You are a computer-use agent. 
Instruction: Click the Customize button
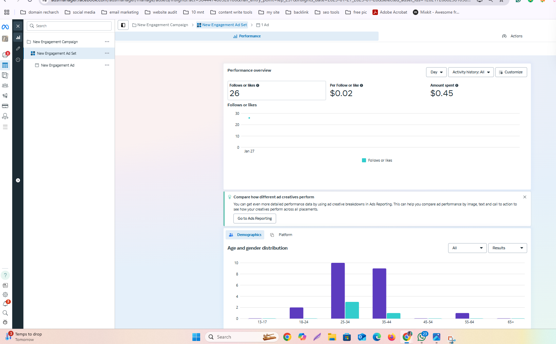click(511, 72)
